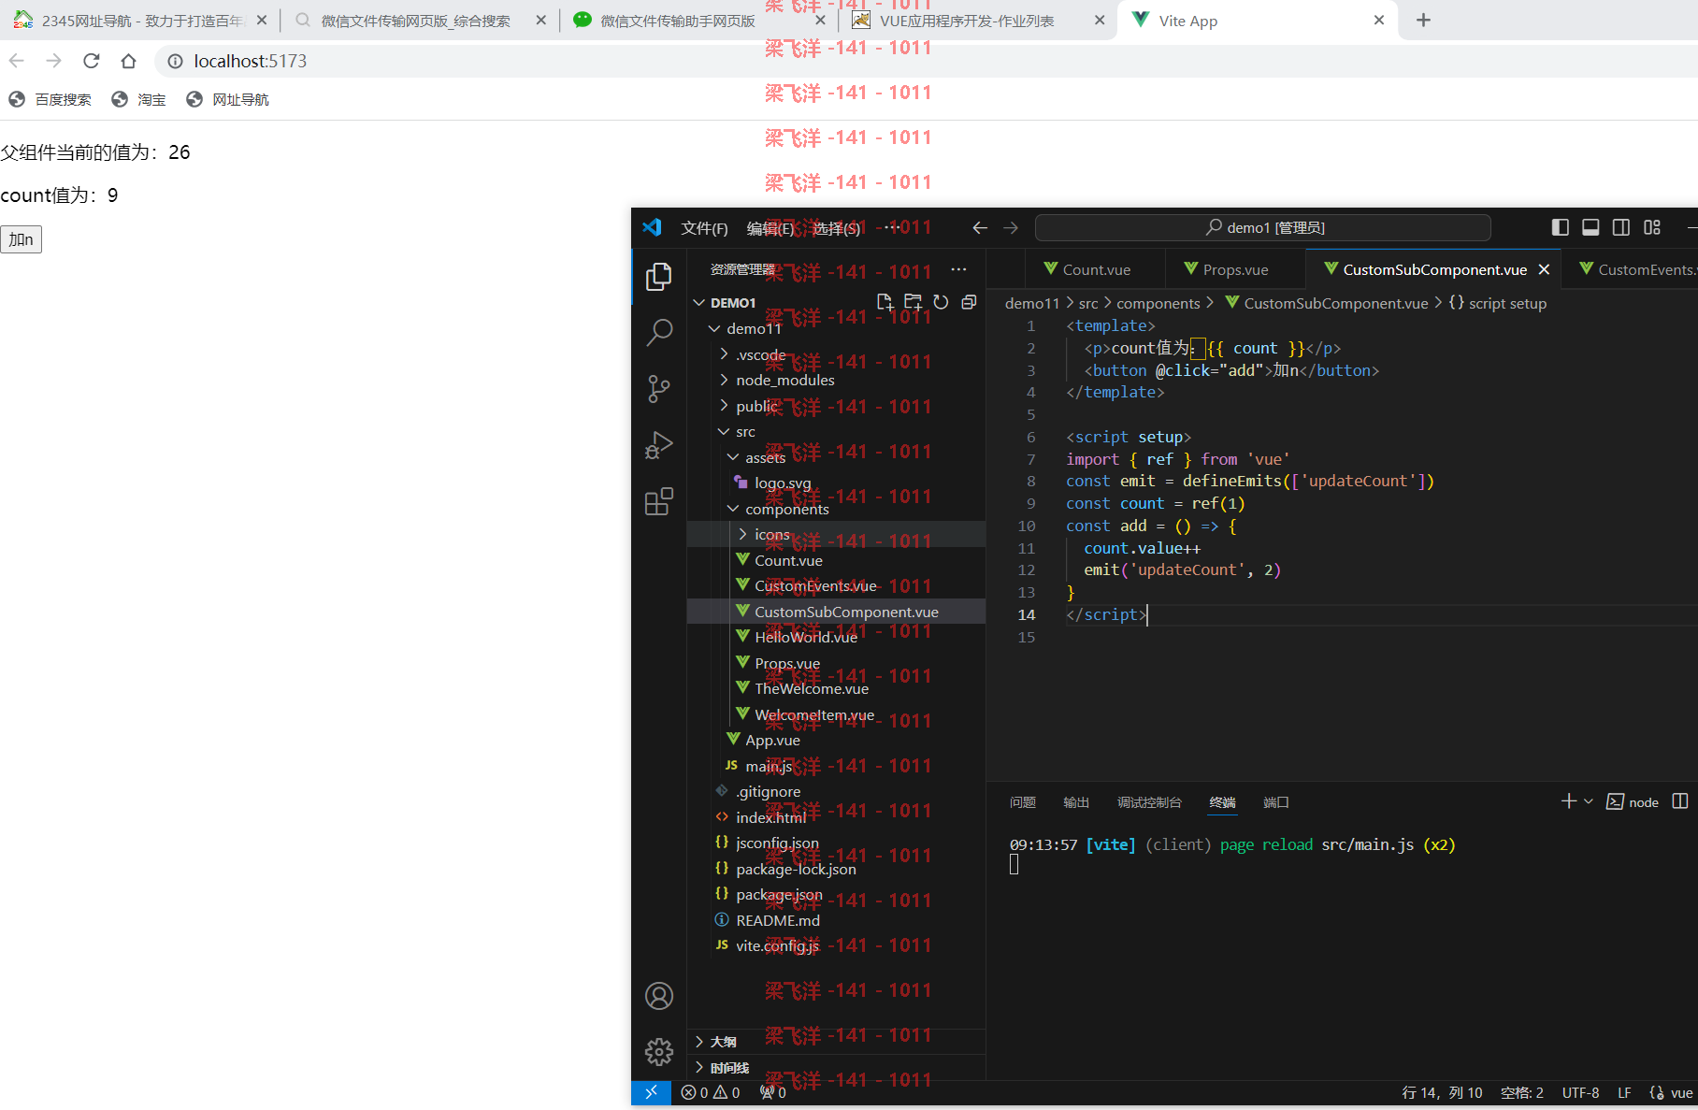This screenshot has width=1698, height=1110.
Task: Click the 行 14, 列 10 cursor position status
Action: click(x=1442, y=1092)
